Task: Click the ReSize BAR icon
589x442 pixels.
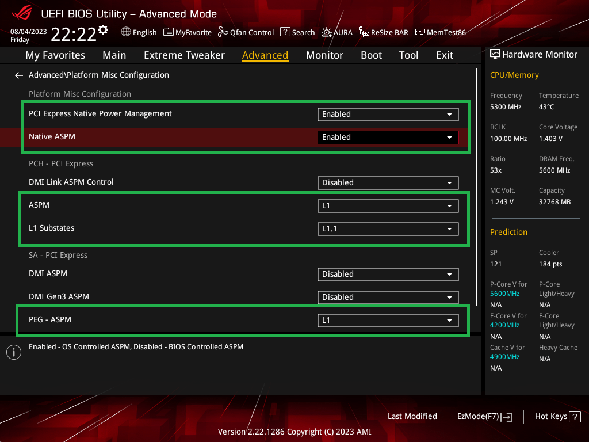Action: (x=364, y=32)
